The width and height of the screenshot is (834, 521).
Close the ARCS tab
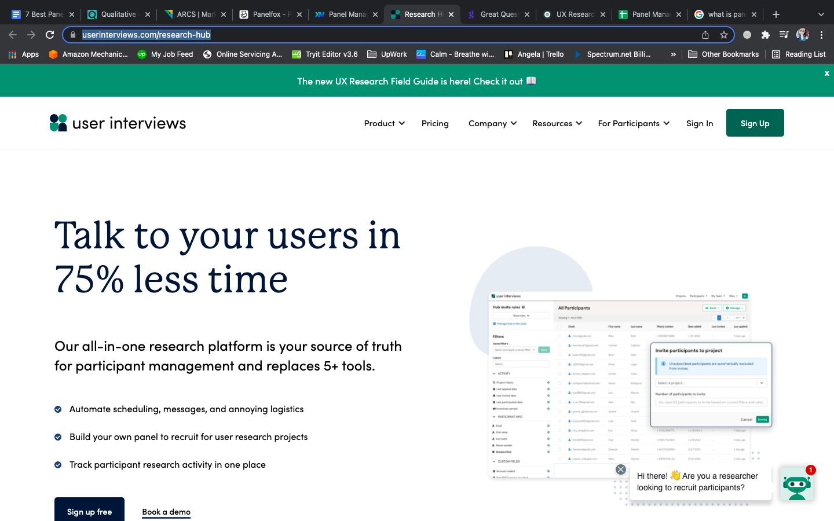(x=224, y=14)
